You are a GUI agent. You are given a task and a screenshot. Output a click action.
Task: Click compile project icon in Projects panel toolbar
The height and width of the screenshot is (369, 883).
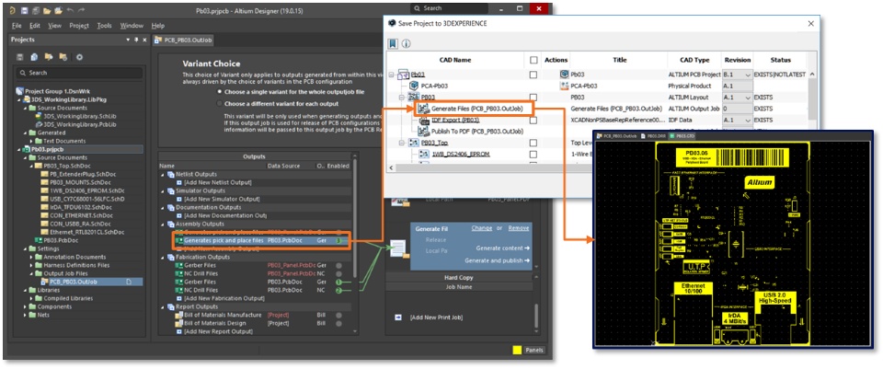click(34, 57)
